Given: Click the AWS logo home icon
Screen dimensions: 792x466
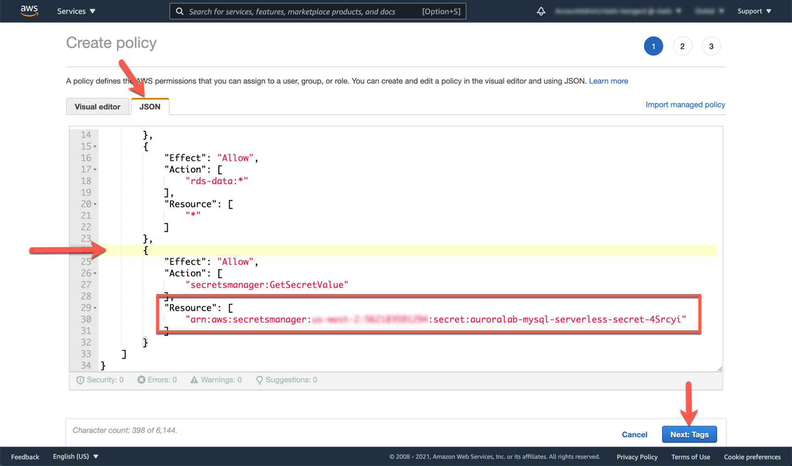Looking at the screenshot, I should pos(29,11).
